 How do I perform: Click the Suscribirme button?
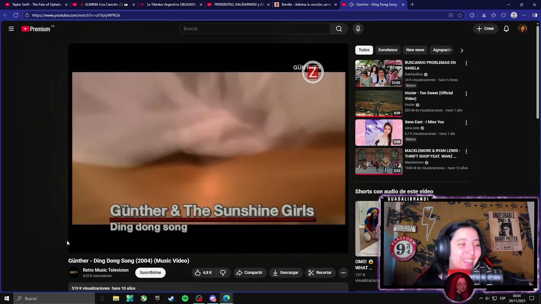pos(150,273)
